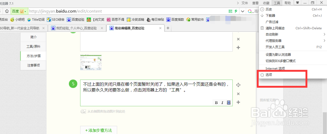
Task: Open the search engine selector dropdown
Action: [x=250, y=11]
